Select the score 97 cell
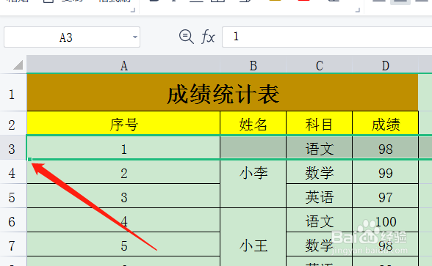 [x=386, y=196]
